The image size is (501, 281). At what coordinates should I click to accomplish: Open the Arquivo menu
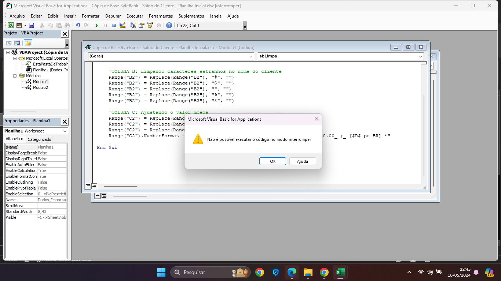tap(17, 16)
